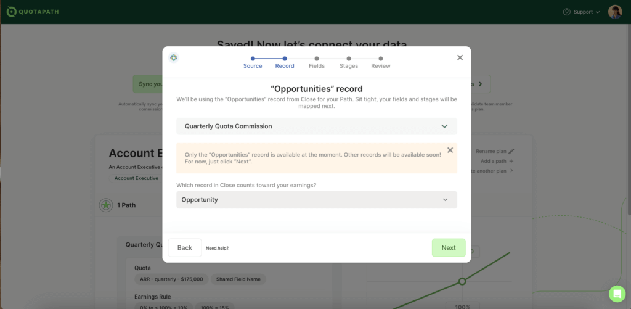Screen dimensions: 631x309
Task: Jump to the Review step
Action: pos(381,62)
